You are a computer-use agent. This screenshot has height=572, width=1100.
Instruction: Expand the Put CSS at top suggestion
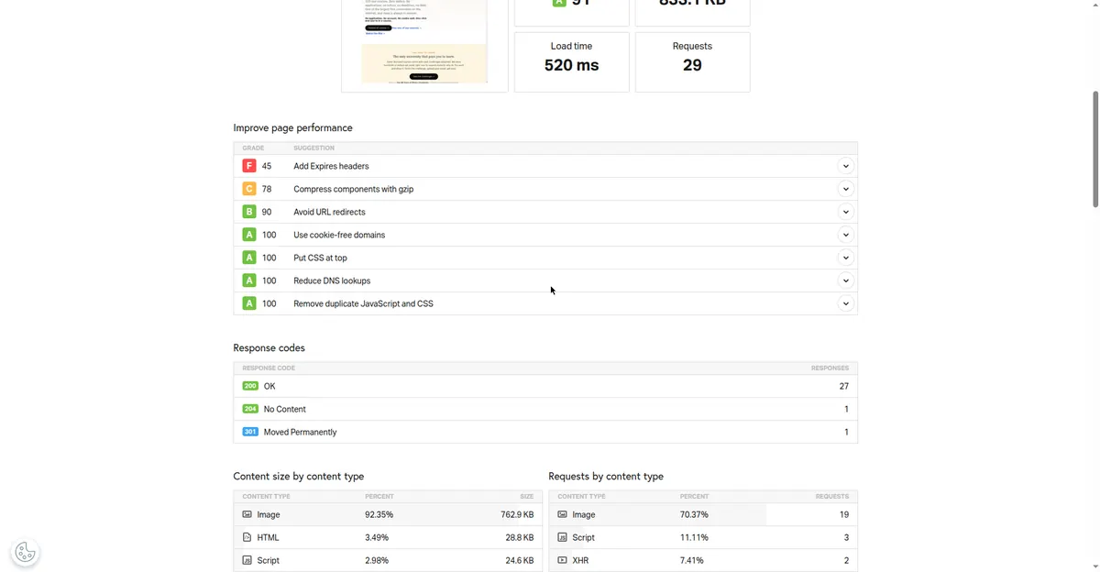[845, 258]
